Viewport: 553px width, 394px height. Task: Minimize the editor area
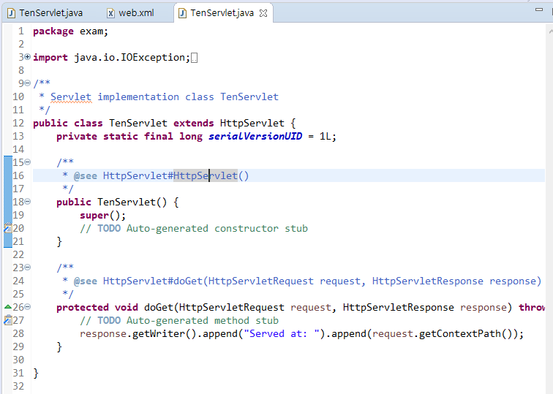539,10
